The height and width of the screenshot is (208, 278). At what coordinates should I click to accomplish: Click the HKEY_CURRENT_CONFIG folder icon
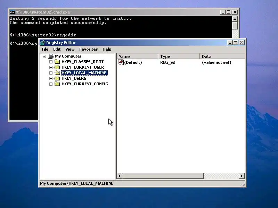(57, 84)
